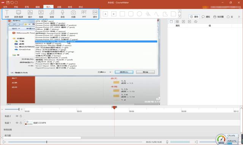This screenshot has width=243, height=145.
Task: Click the playback progress slider handle
Action: click(47, 142)
